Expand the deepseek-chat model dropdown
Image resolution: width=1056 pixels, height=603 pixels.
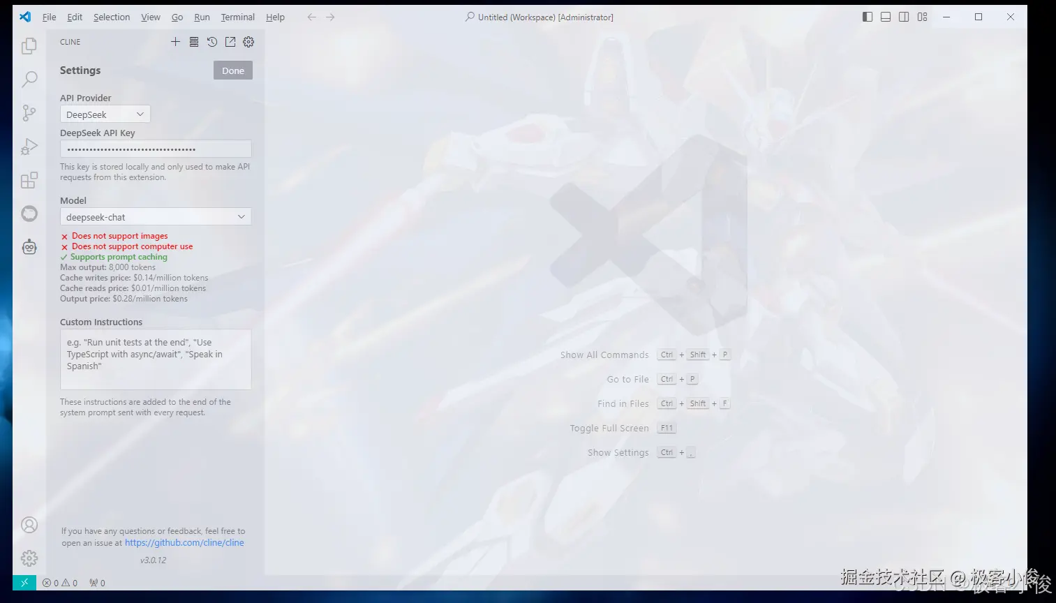156,217
